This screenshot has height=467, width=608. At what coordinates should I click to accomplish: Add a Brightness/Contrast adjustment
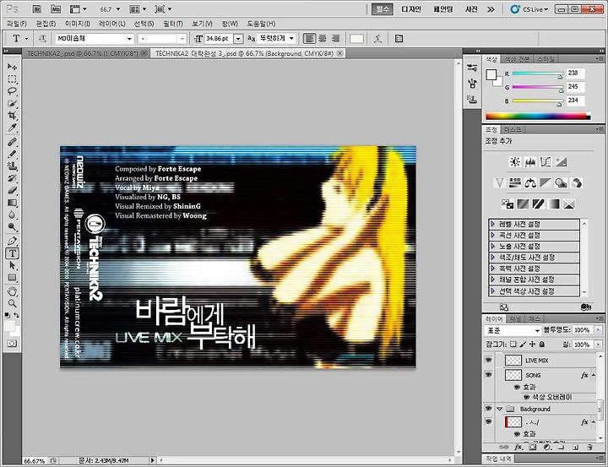(515, 162)
